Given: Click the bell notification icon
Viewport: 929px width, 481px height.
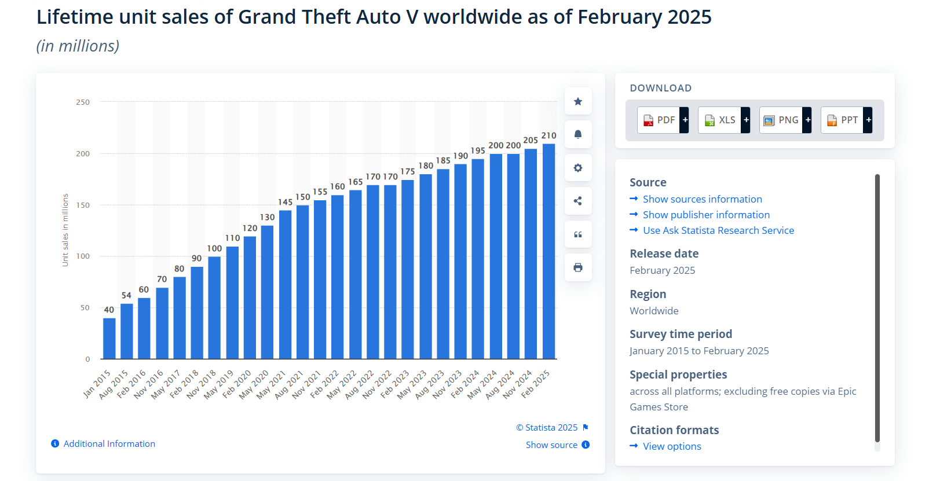Looking at the screenshot, I should pyautogui.click(x=577, y=135).
